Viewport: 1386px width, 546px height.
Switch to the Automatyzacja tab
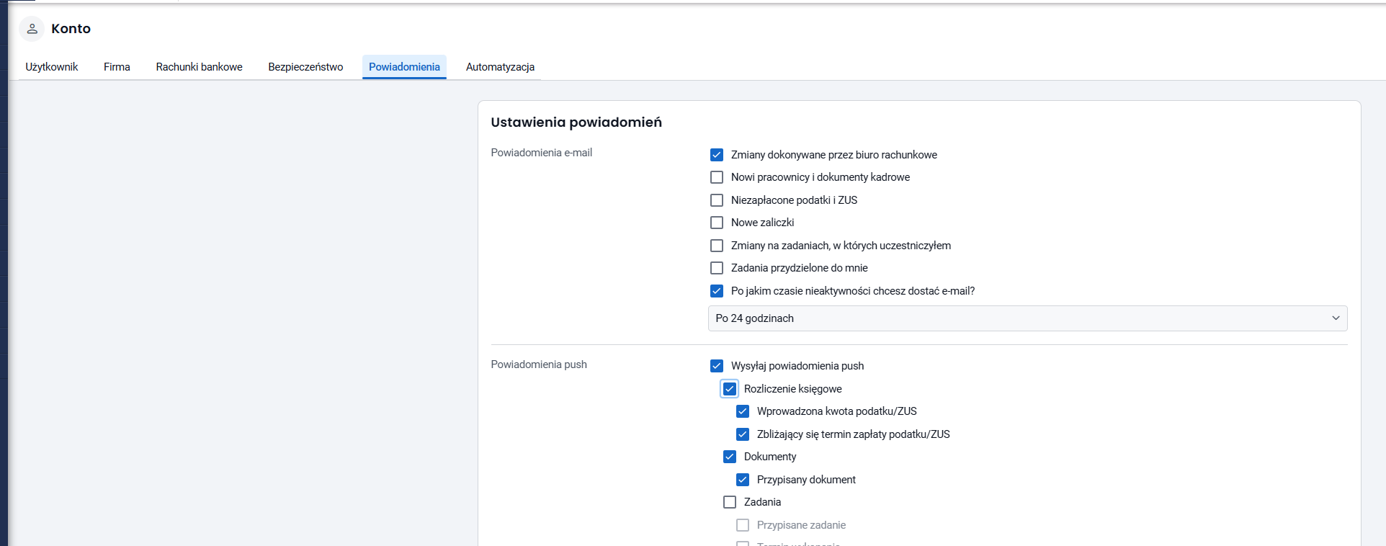[x=500, y=67]
